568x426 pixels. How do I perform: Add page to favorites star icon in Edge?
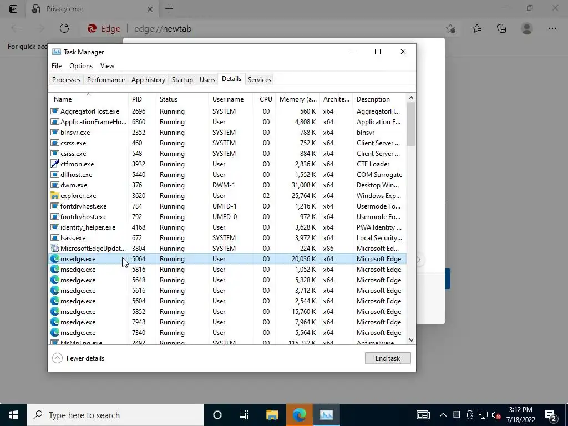450,29
